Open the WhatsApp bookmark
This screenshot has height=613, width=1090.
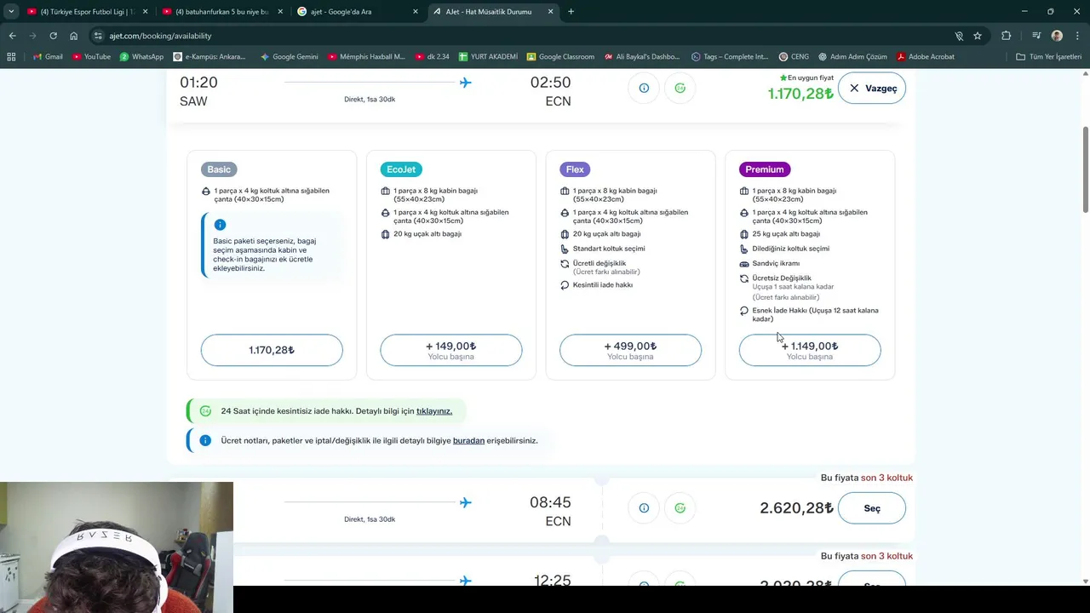coord(141,57)
